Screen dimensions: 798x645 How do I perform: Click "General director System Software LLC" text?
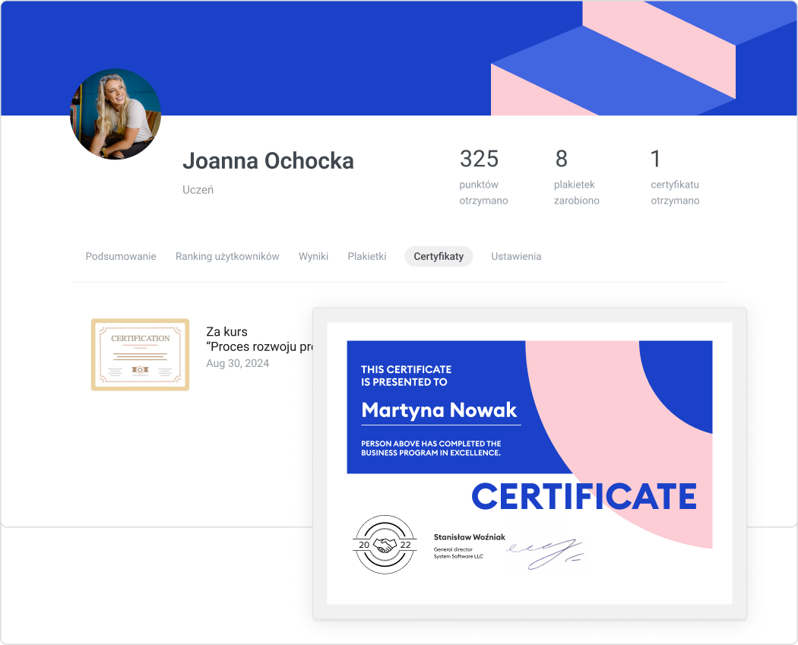click(x=458, y=553)
